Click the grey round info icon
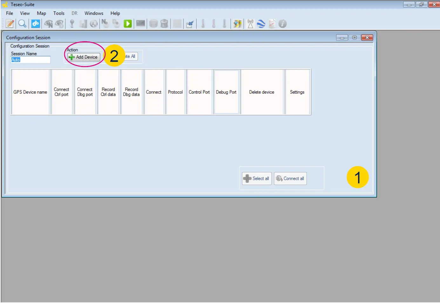Image resolution: width=440 pixels, height=303 pixels. tap(282, 24)
